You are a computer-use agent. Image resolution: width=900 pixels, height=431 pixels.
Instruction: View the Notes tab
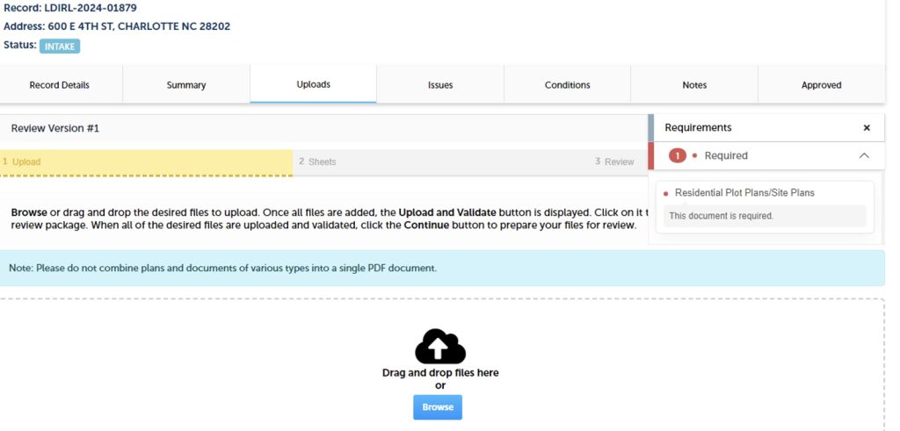point(694,85)
